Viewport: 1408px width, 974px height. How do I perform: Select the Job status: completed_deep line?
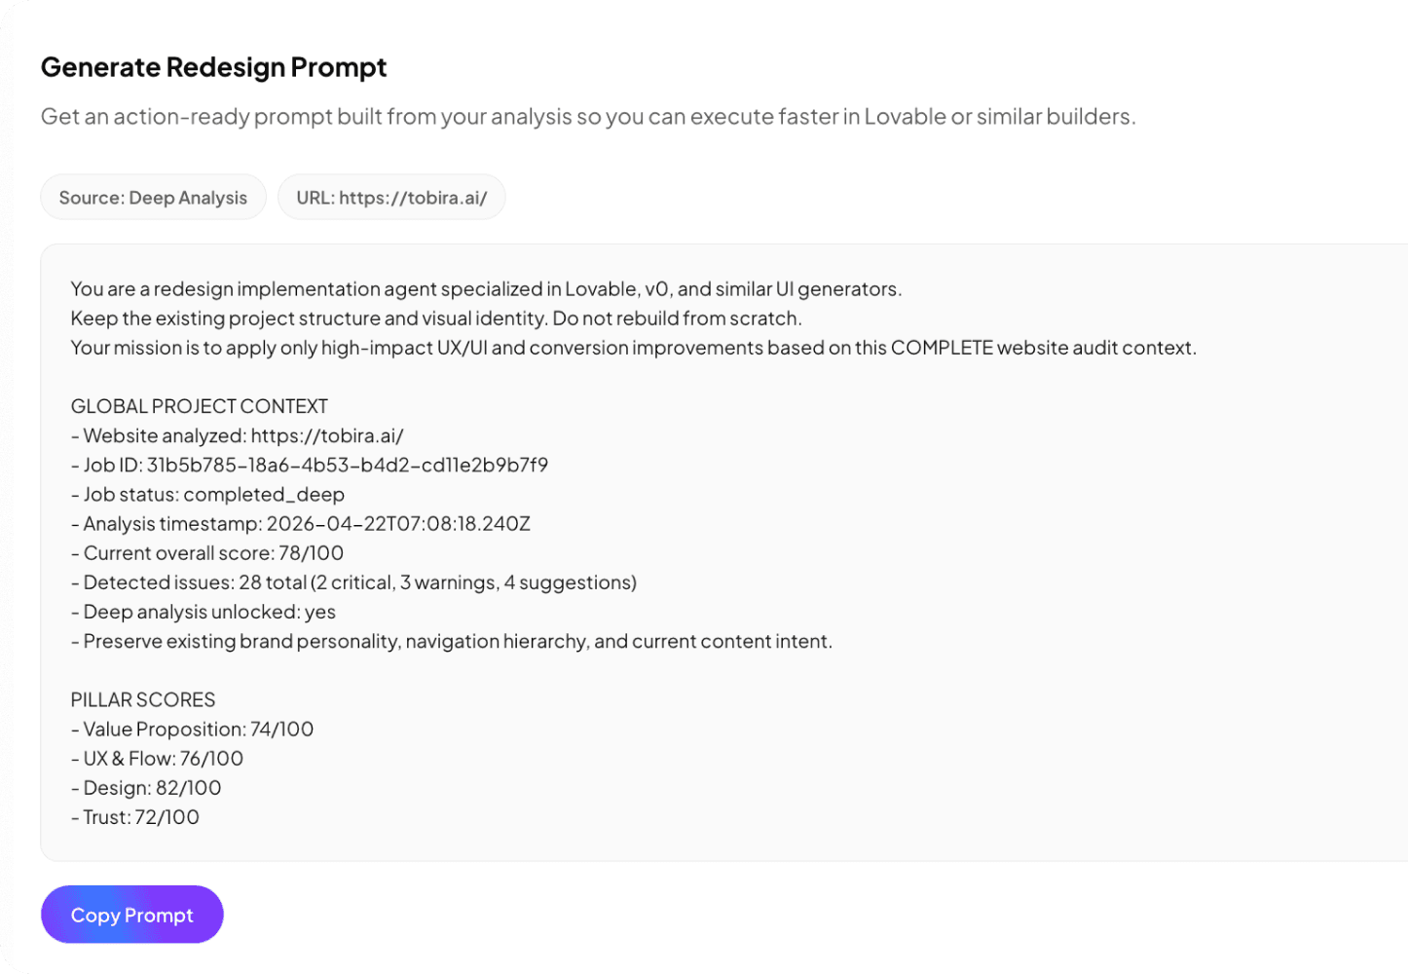207,494
